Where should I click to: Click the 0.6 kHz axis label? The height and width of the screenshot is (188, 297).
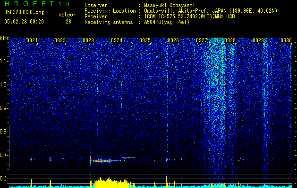[4, 179]
